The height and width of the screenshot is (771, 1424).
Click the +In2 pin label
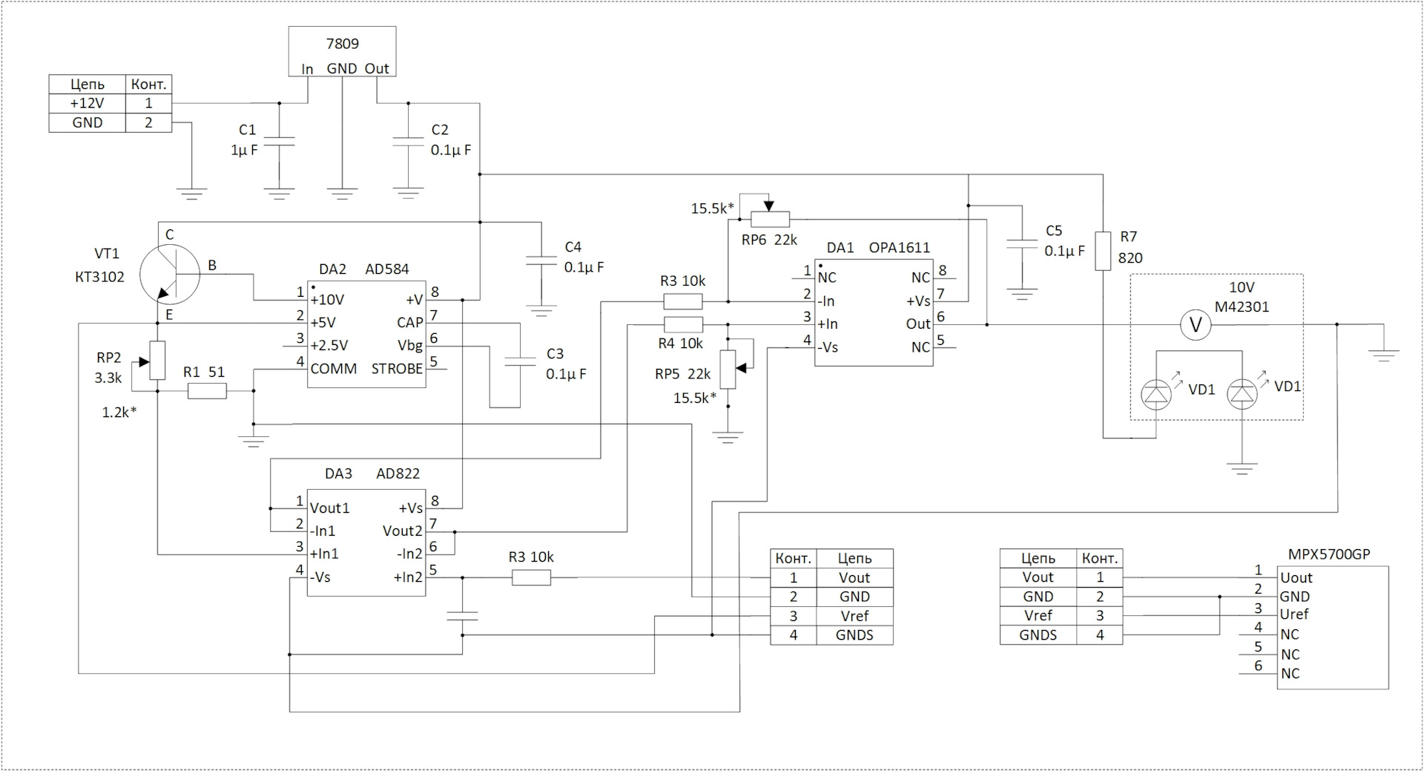pos(408,577)
